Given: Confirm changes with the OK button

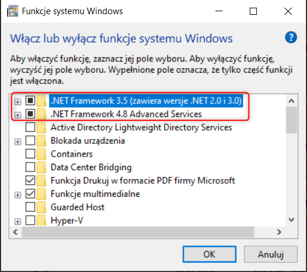Looking at the screenshot, I should (210, 254).
